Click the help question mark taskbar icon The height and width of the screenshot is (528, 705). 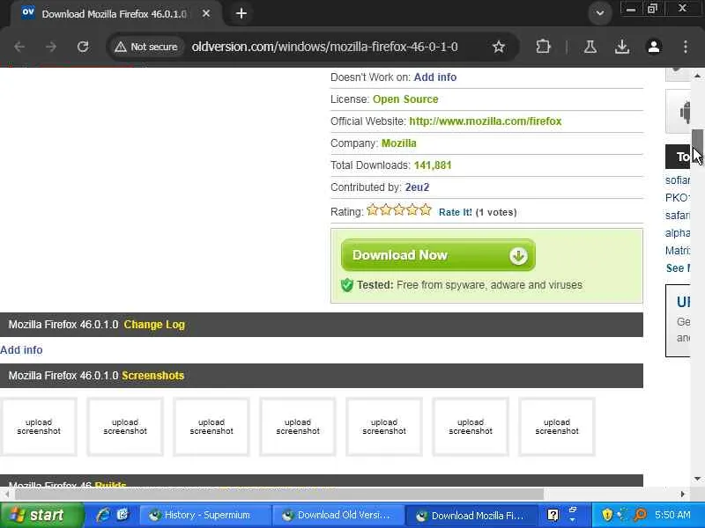click(553, 516)
